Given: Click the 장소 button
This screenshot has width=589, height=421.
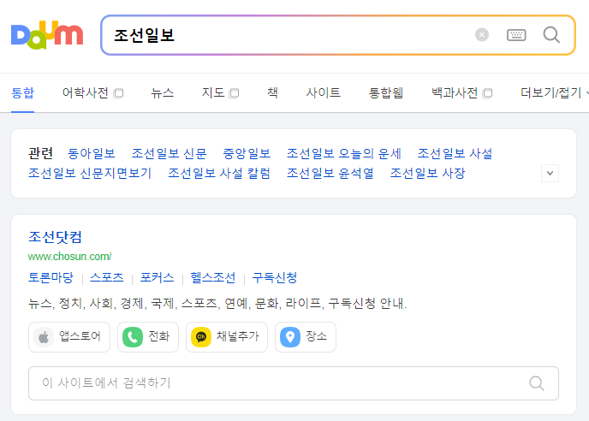Looking at the screenshot, I should click(x=306, y=337).
